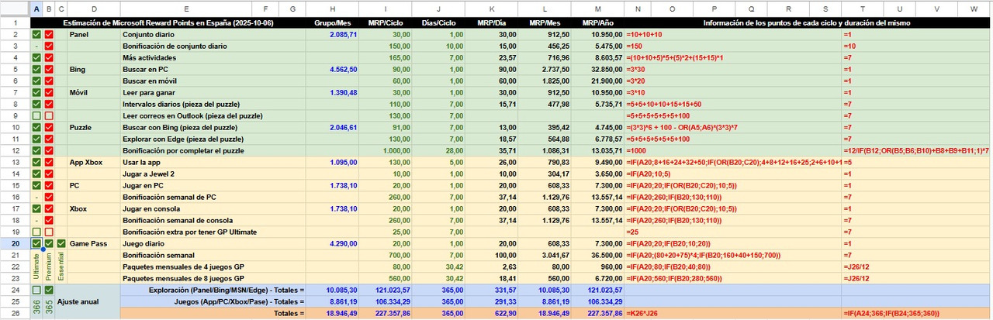
Task: Click the formula cell '=IF(A24;366;IF(B24;365;360))'
Action: coord(917,314)
